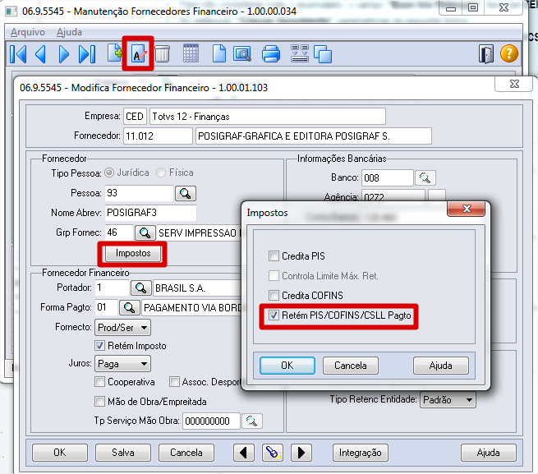
Task: Open the search magnifier toolbar icon
Action: [x=242, y=54]
